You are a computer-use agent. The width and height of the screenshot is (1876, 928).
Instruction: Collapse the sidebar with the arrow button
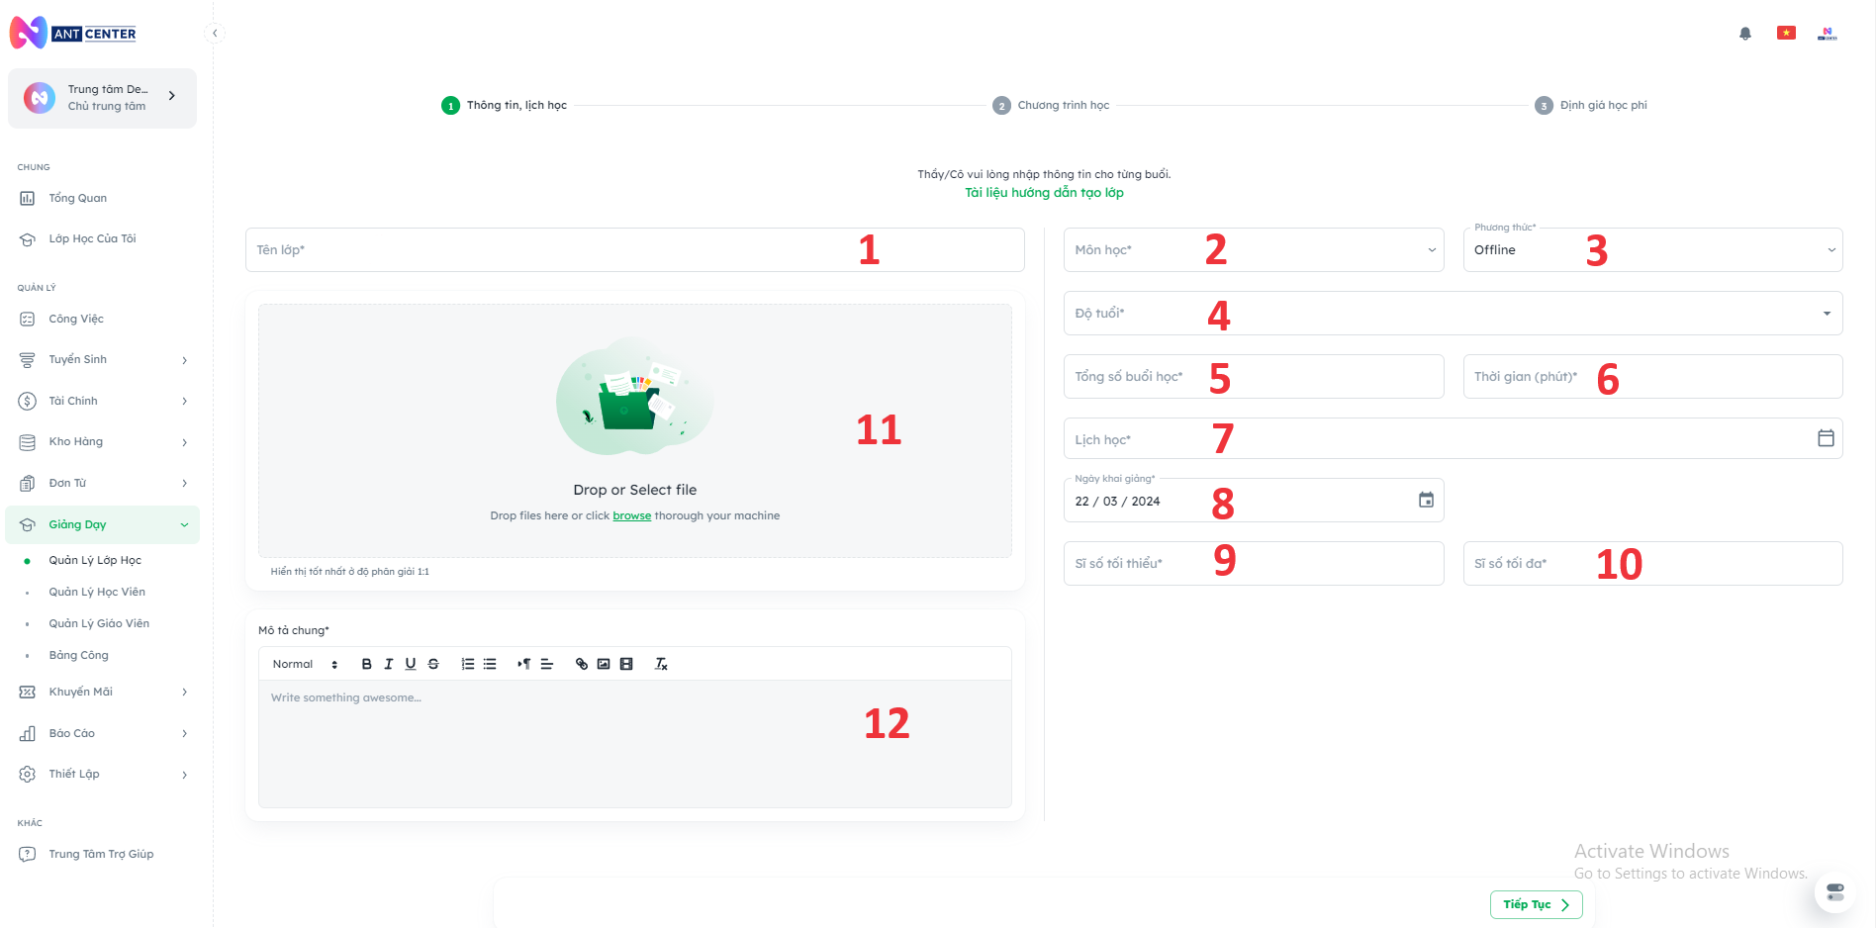pos(215,34)
